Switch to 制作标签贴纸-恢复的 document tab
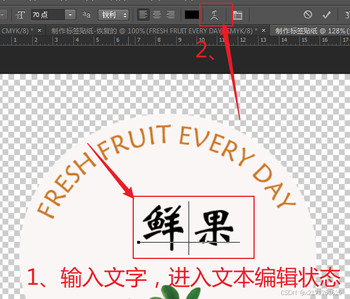The image size is (350, 299). click(154, 31)
